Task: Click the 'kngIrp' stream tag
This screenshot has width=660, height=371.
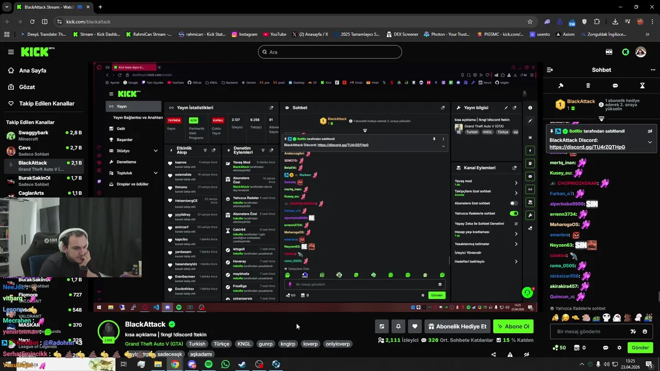Action: pos(288,344)
